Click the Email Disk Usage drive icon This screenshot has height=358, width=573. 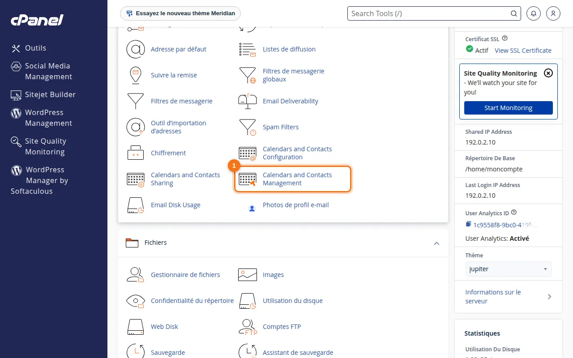[x=135, y=205]
